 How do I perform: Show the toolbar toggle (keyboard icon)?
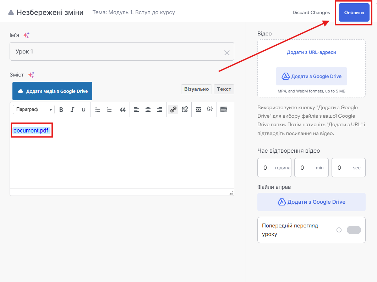224,110
